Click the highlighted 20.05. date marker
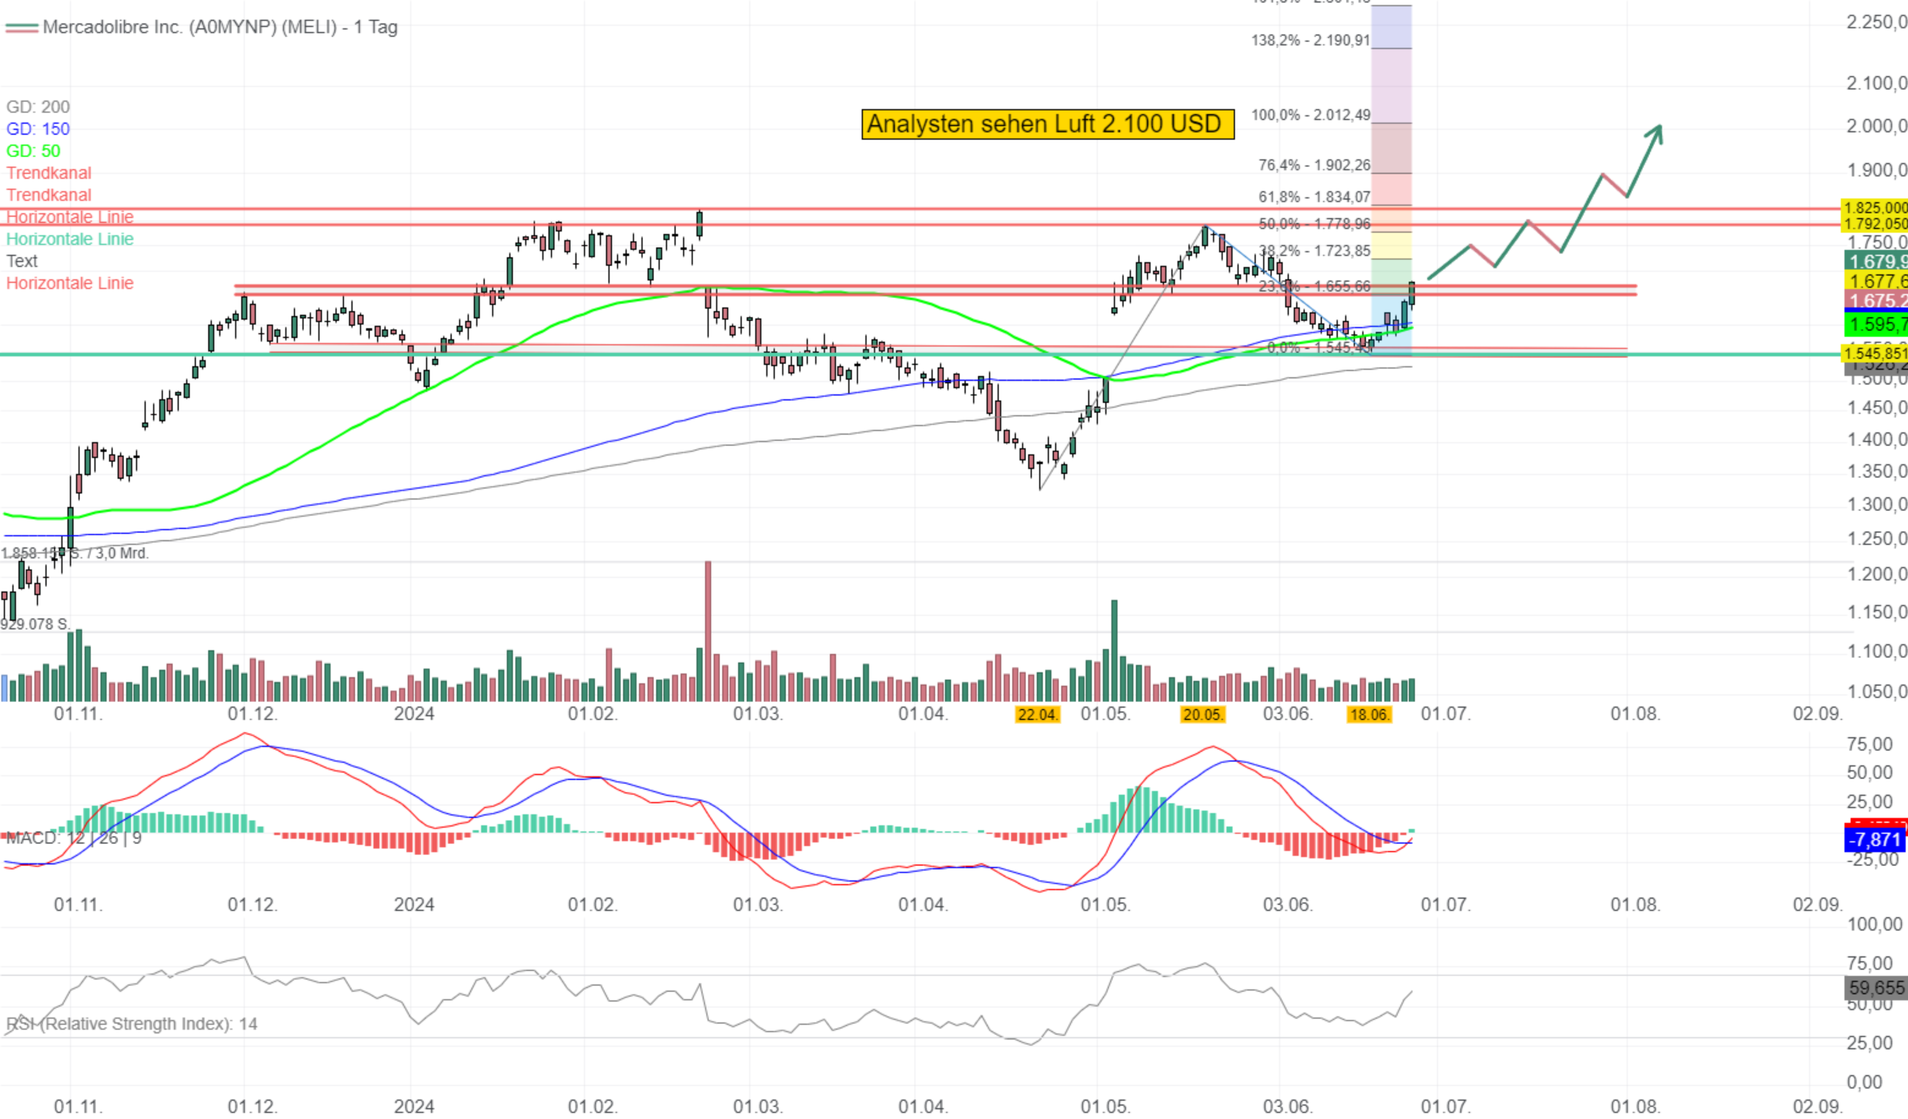Viewport: 1908px width, 1119px height. 1202,714
